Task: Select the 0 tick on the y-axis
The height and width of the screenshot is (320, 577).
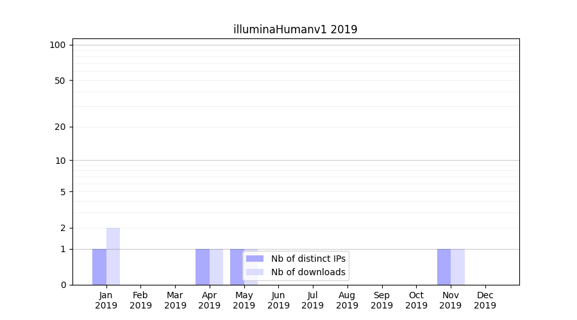Action: coord(63,285)
